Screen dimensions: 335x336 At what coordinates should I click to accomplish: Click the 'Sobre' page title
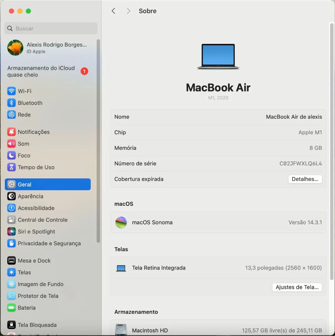pyautogui.click(x=148, y=11)
